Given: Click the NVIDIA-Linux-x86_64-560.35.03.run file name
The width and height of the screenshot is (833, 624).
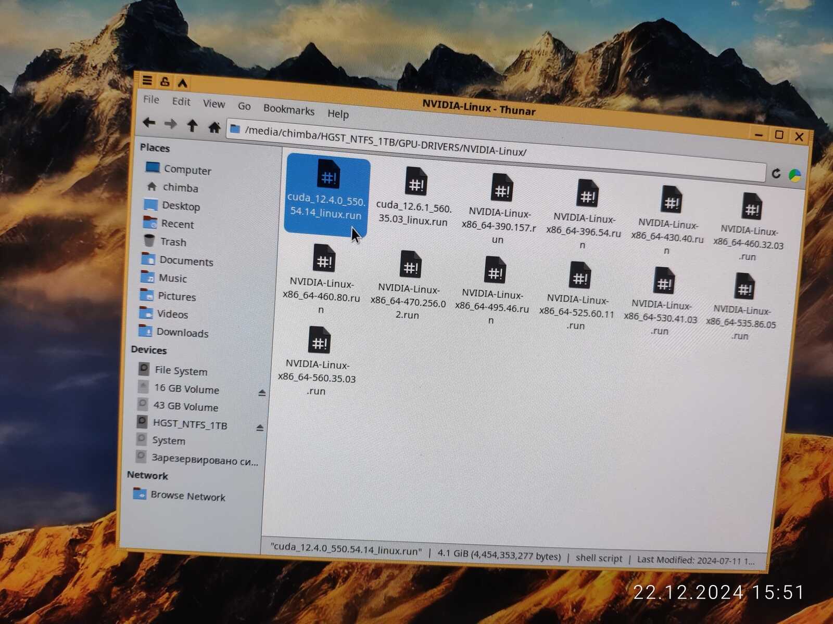Looking at the screenshot, I should coord(317,378).
